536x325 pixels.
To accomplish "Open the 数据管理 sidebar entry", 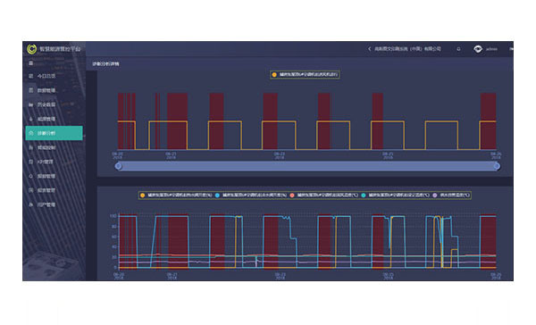I will point(46,90).
